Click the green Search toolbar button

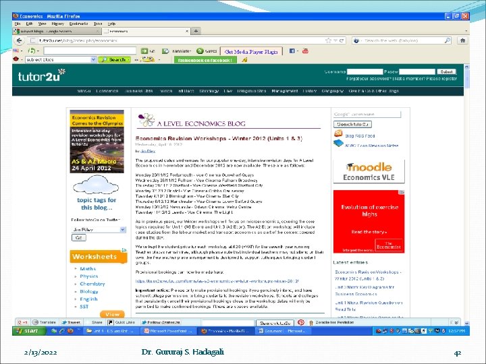[114, 59]
